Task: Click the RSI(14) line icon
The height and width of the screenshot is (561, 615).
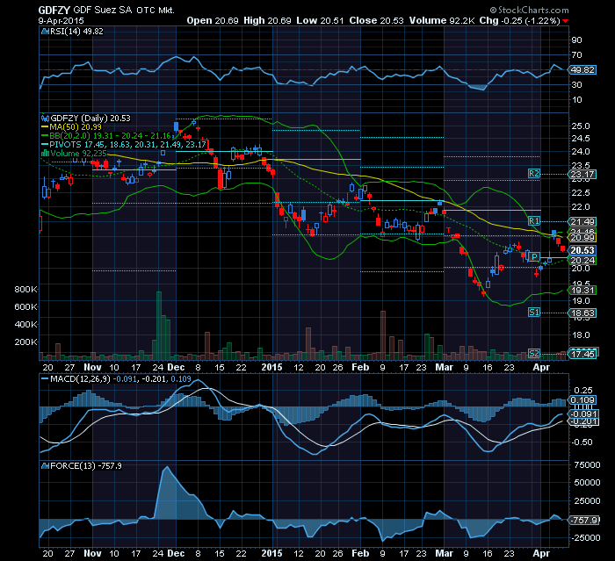Action: [x=45, y=32]
